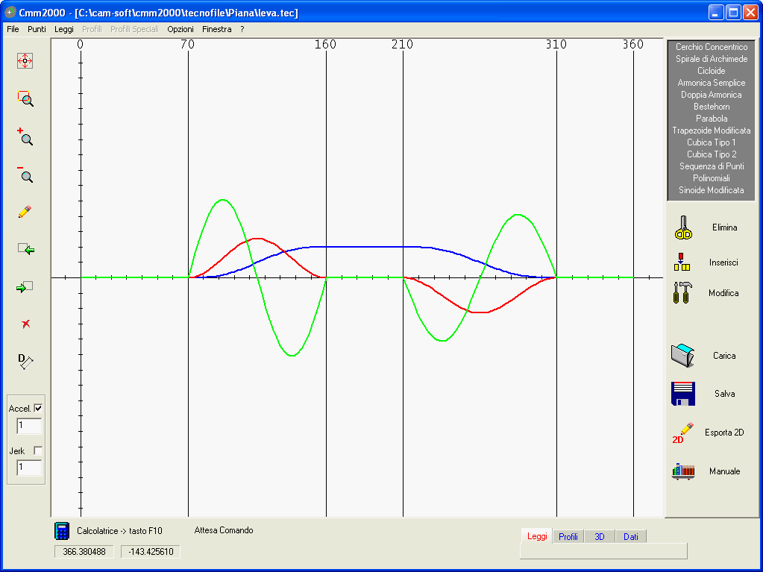This screenshot has height=572, width=763.
Task: Select Cerchio Concentrico law
Action: [712, 47]
